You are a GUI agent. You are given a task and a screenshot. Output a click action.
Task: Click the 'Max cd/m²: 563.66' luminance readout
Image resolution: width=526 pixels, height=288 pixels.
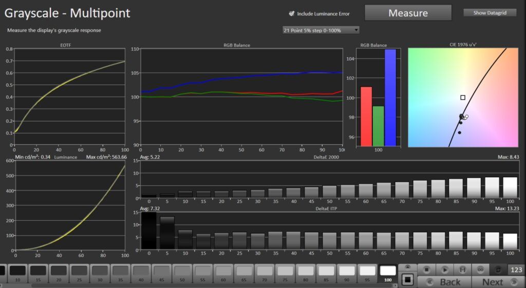[106, 157]
